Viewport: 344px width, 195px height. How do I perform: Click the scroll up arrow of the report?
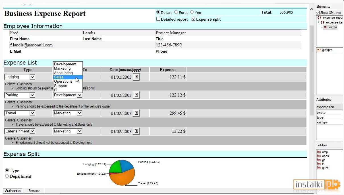[311, 10]
